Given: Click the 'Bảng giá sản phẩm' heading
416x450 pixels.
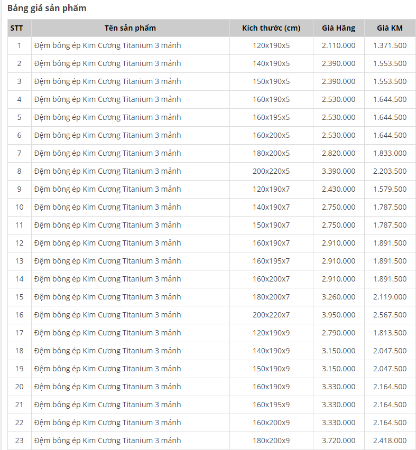Looking at the screenshot, I should 47,8.
